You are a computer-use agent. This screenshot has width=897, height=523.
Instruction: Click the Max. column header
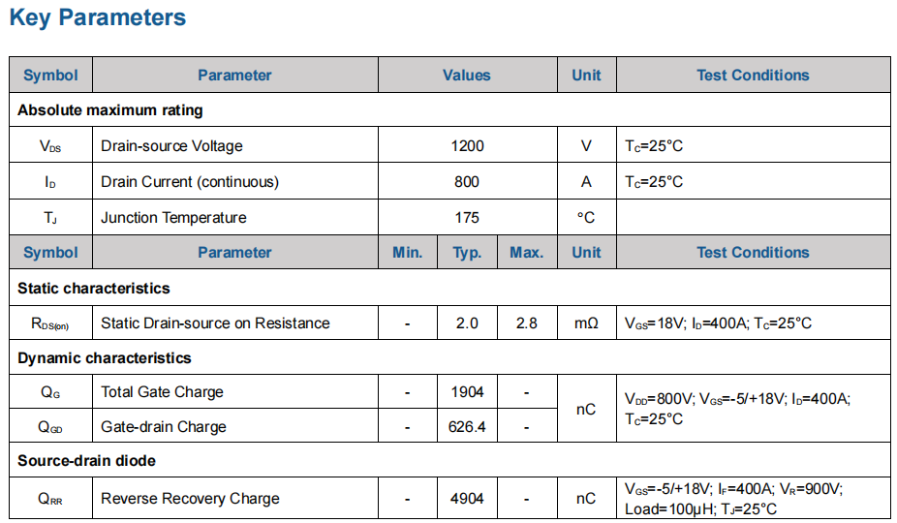coord(526,253)
